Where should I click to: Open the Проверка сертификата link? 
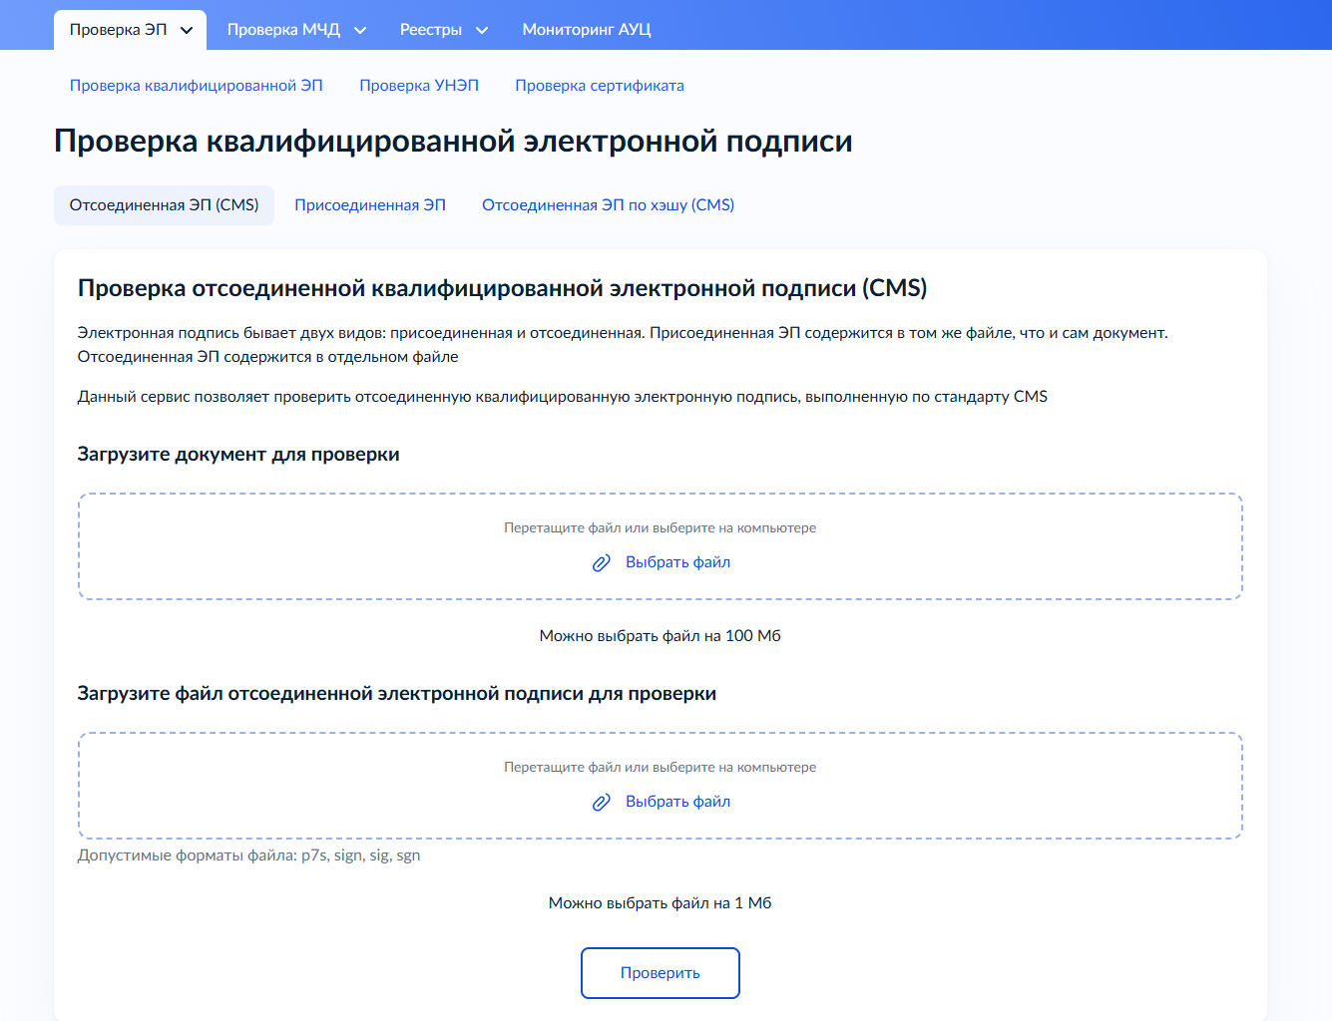[x=599, y=86]
